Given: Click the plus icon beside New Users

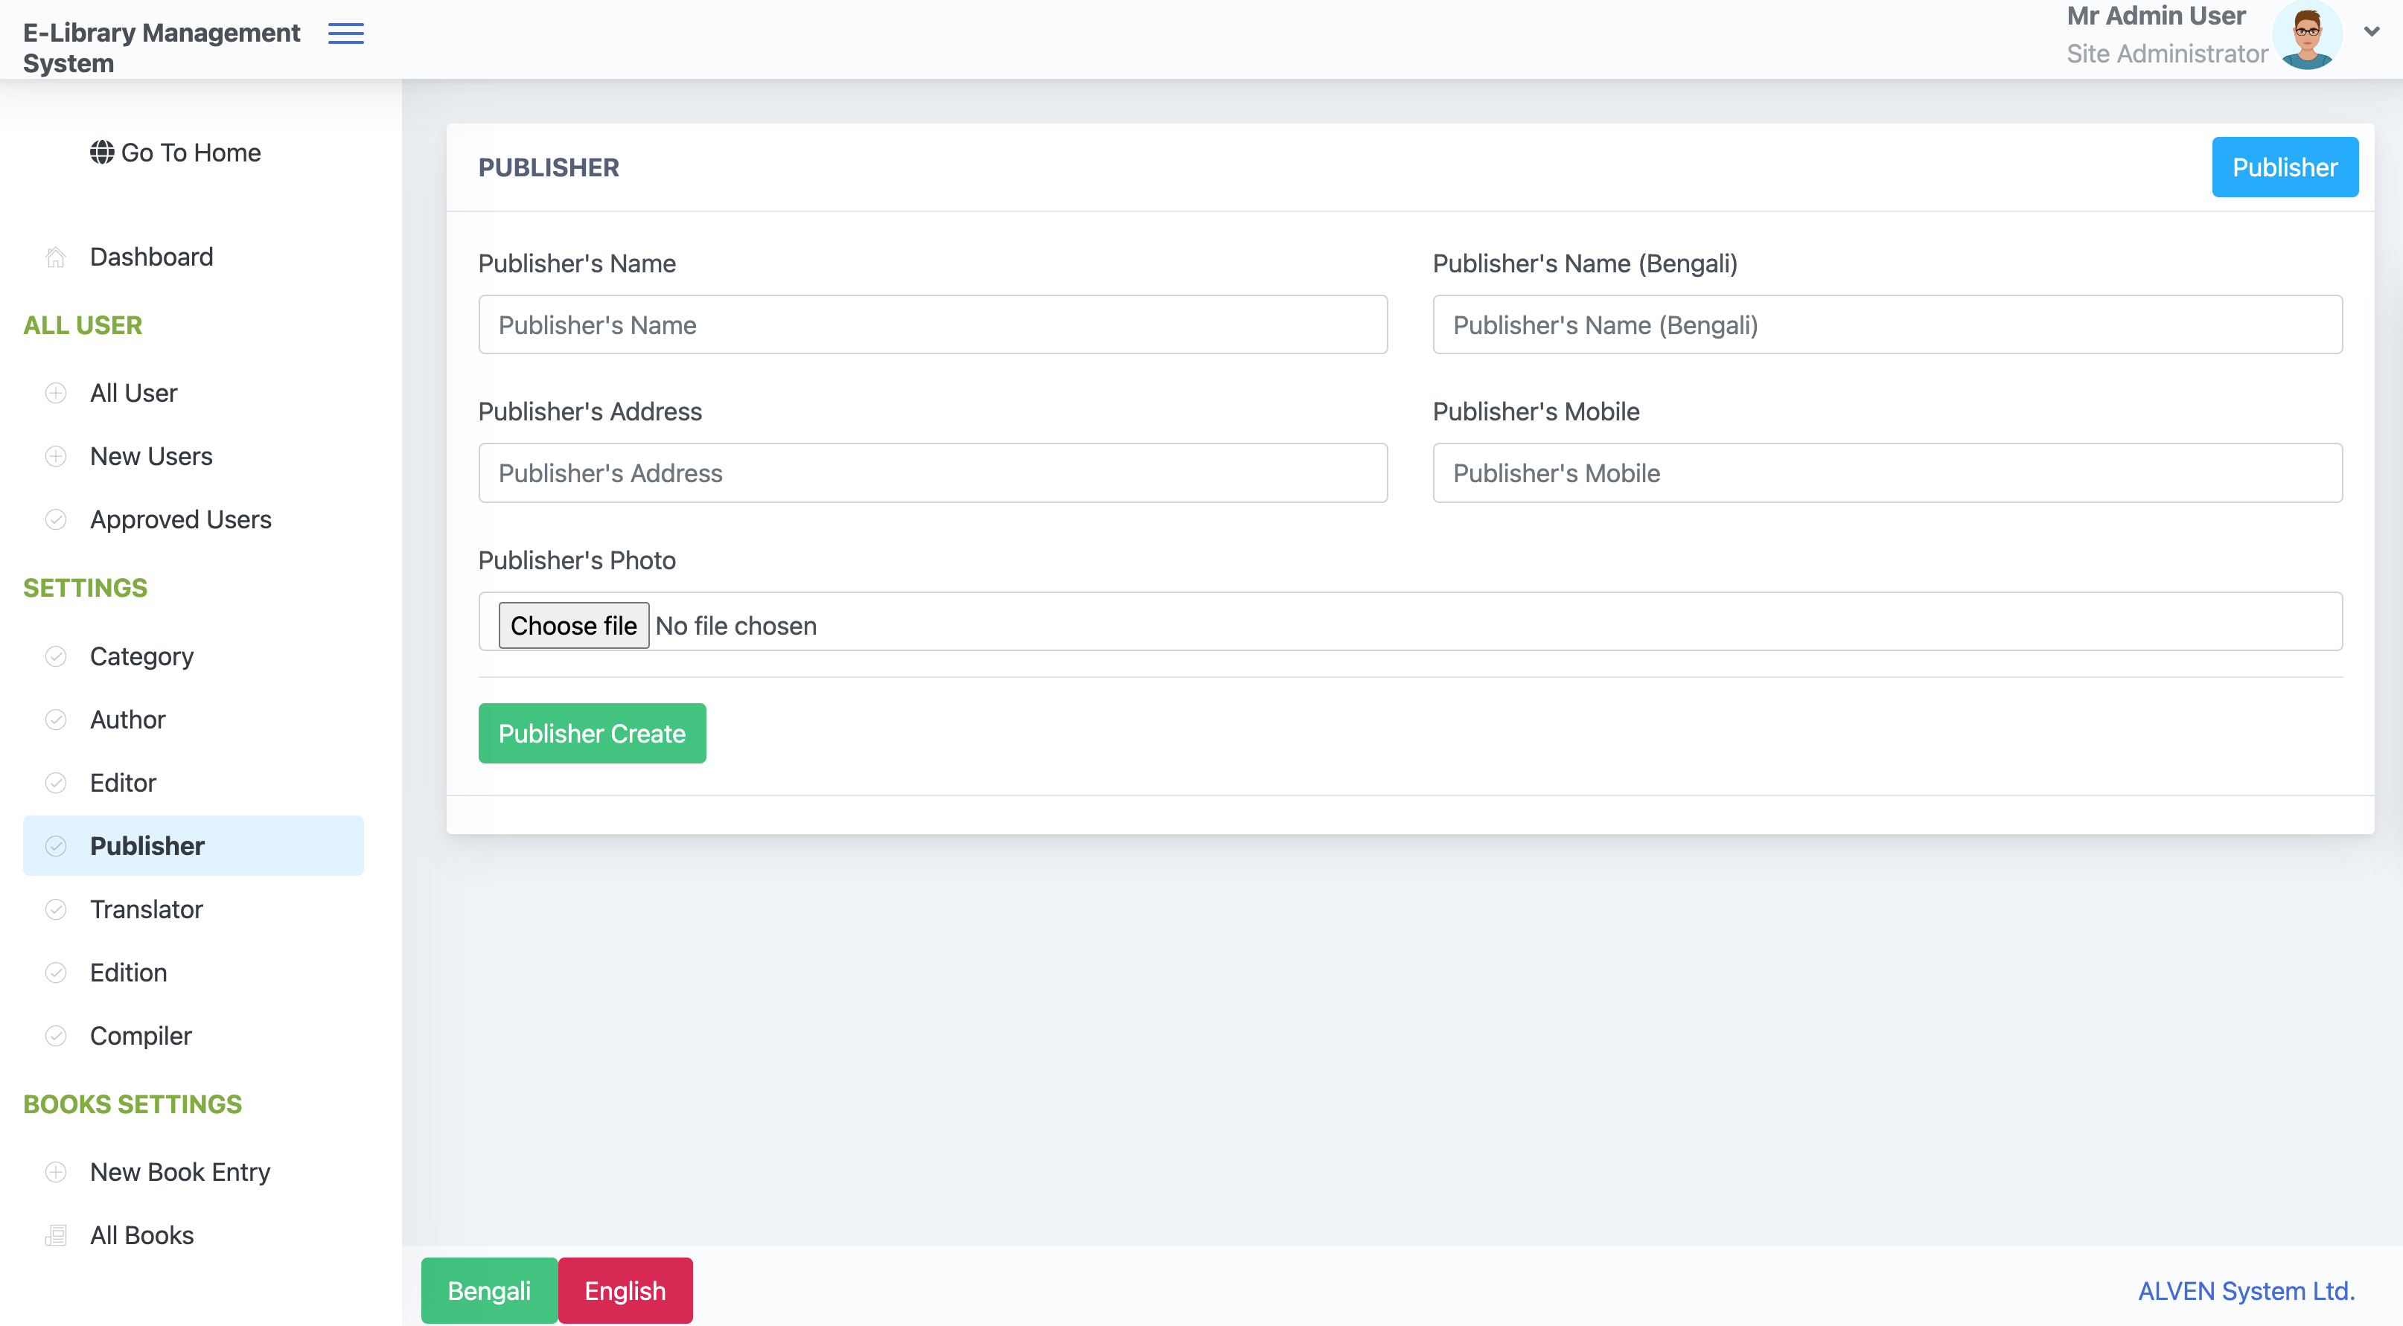Looking at the screenshot, I should (x=56, y=456).
